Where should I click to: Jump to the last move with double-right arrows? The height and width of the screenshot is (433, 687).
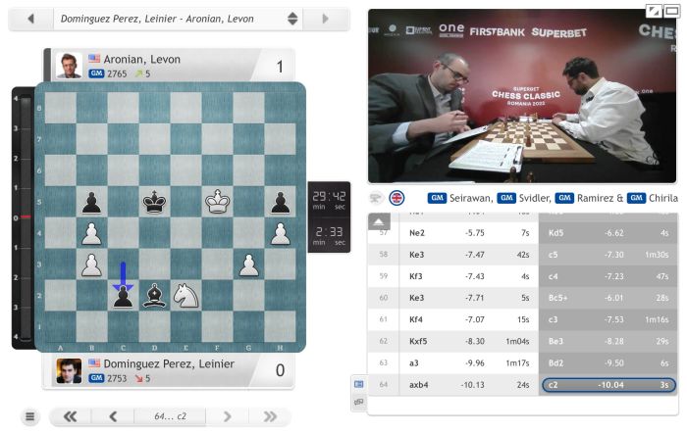pyautogui.click(x=270, y=416)
